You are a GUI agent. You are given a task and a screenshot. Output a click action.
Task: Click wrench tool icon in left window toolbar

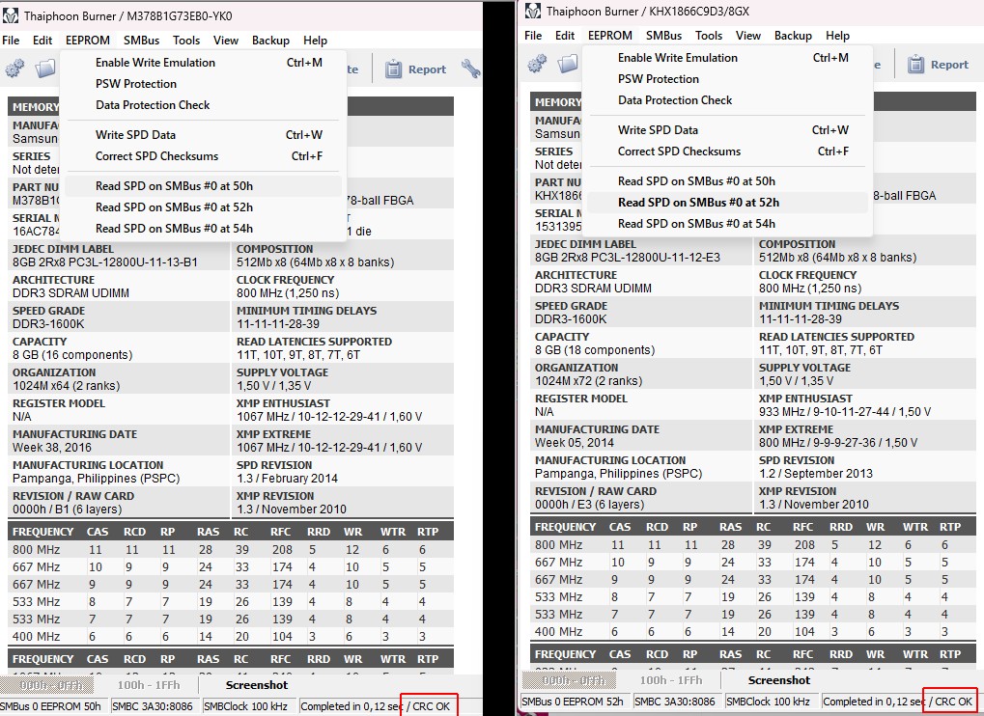(470, 69)
